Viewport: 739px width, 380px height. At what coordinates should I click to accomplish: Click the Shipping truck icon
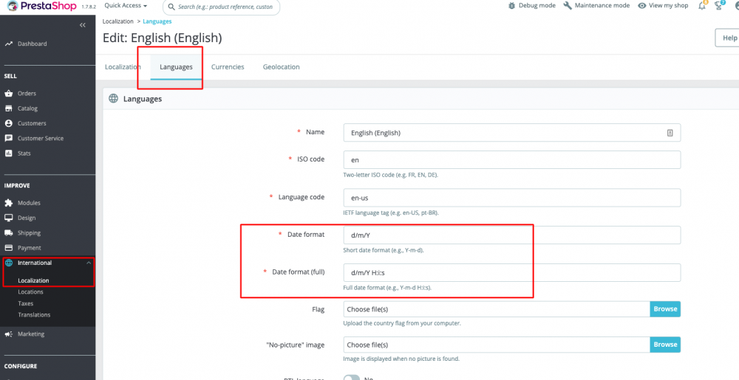(8, 233)
